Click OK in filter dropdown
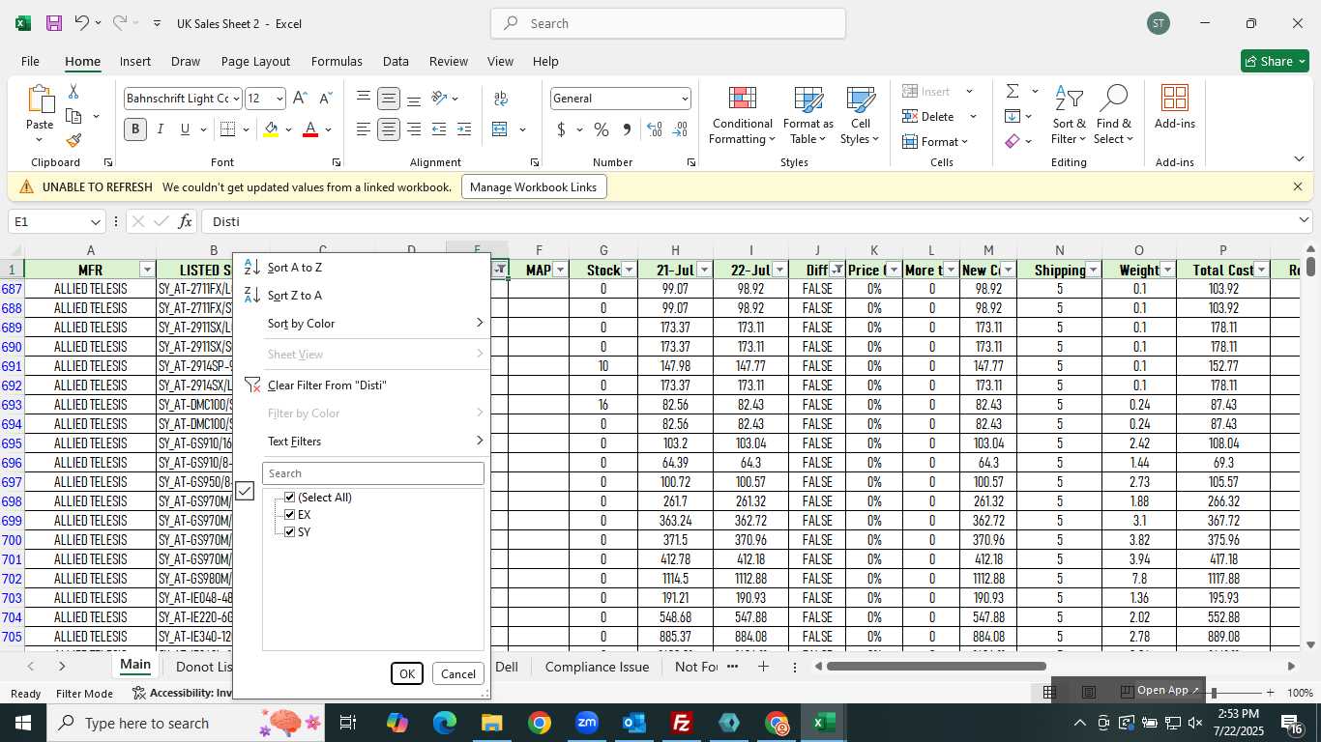 pyautogui.click(x=407, y=674)
